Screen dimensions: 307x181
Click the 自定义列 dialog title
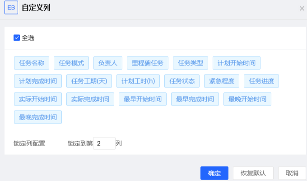pos(36,8)
